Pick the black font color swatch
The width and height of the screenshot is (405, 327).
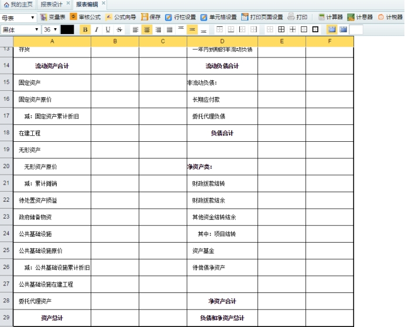[x=67, y=30]
